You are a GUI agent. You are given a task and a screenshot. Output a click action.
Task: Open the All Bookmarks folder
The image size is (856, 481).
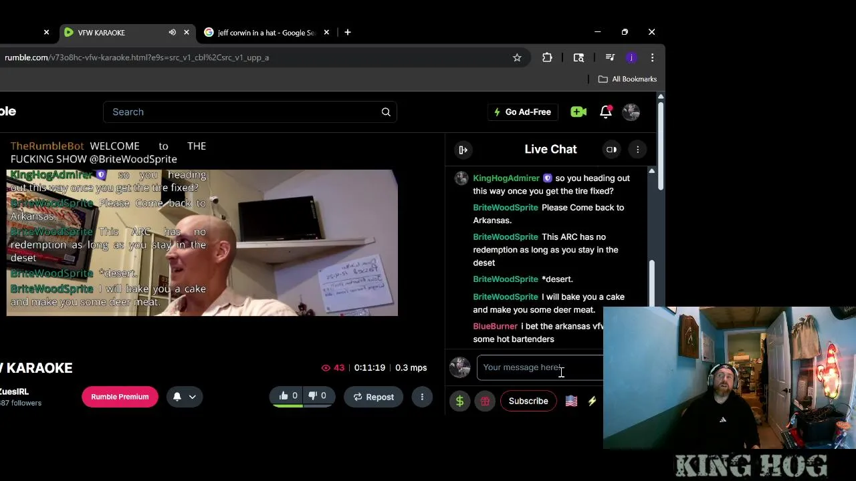(627, 79)
